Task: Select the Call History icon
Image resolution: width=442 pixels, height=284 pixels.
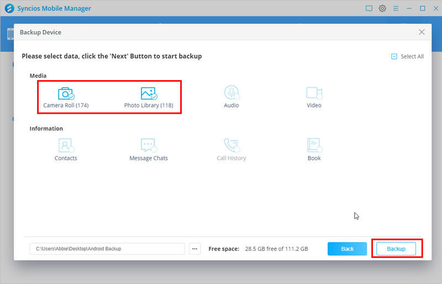Action: point(231,145)
